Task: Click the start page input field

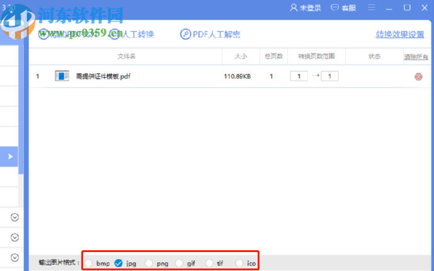Action: pos(299,76)
